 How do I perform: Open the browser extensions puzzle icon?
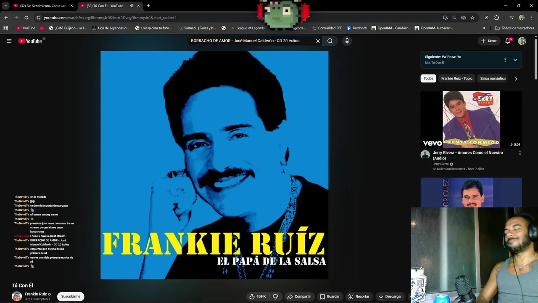tap(496, 18)
